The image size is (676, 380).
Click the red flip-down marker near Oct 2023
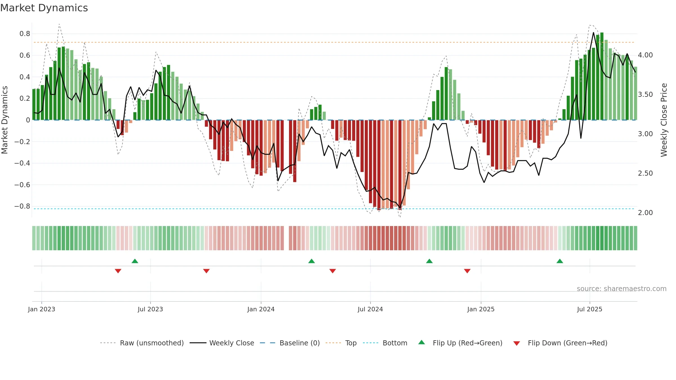(206, 271)
